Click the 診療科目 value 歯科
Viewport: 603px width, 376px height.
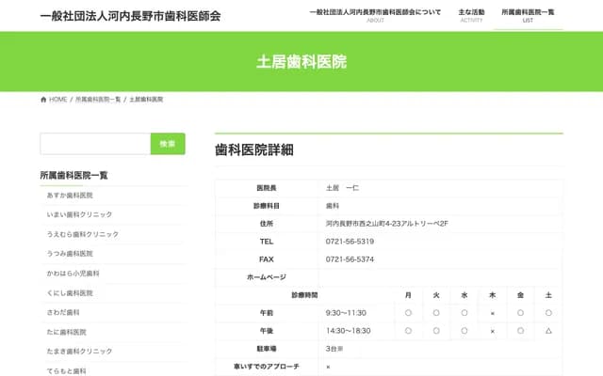333,206
